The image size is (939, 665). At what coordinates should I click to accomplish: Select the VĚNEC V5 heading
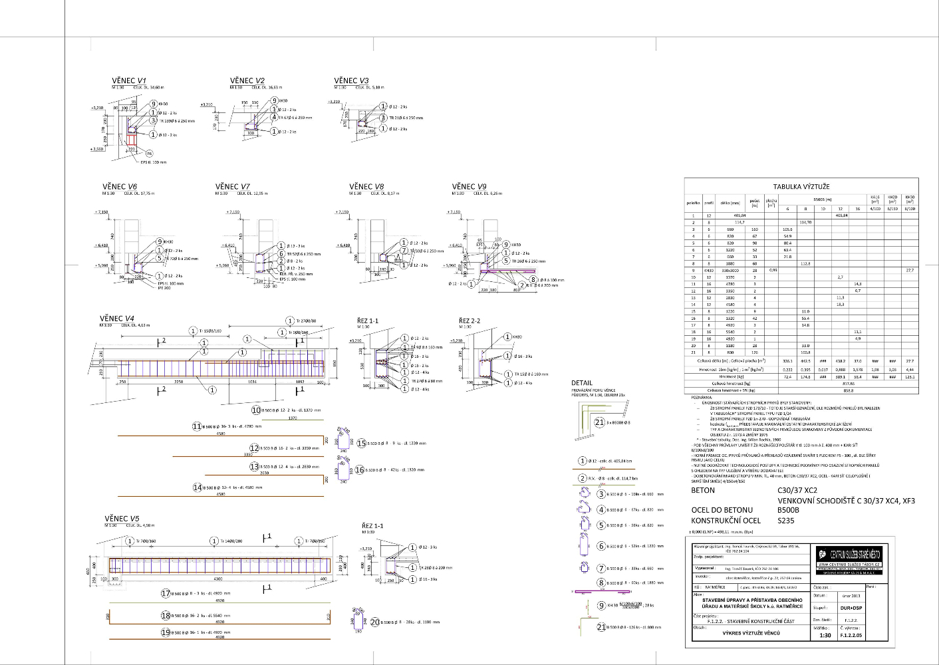(x=122, y=519)
